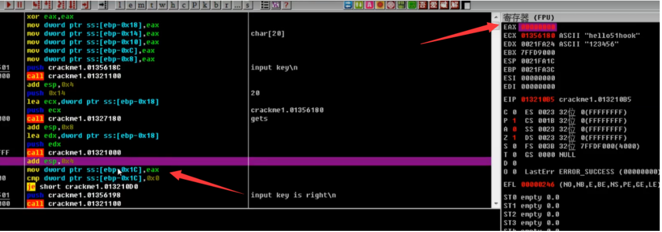Click the 'input key is right\n' comment
The height and width of the screenshot is (232, 662).
(293, 195)
